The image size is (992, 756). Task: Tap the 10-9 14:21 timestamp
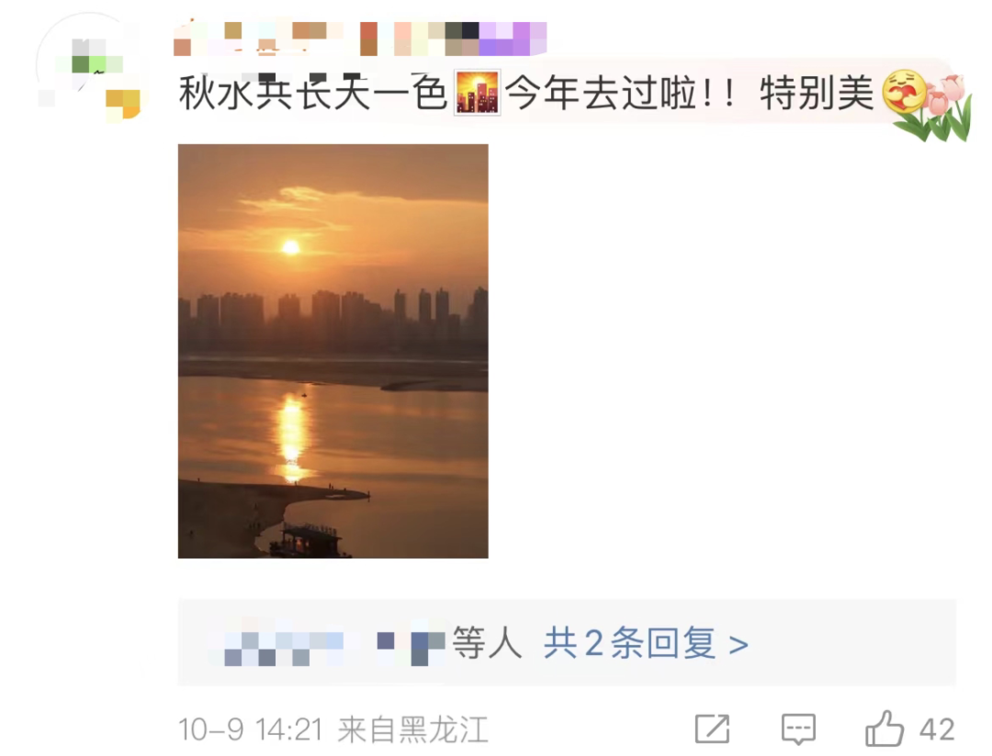coord(251,729)
